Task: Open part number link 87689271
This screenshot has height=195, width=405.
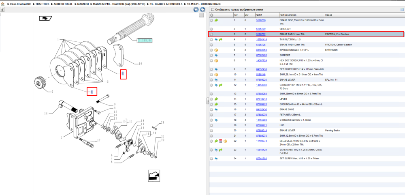Action: coord(261,125)
